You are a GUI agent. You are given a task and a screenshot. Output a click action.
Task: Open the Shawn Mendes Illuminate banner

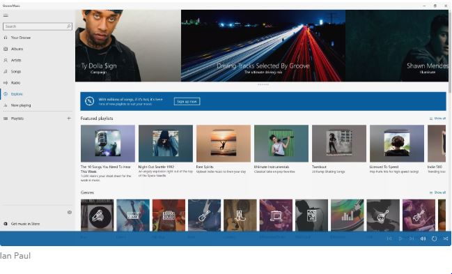[x=397, y=45]
